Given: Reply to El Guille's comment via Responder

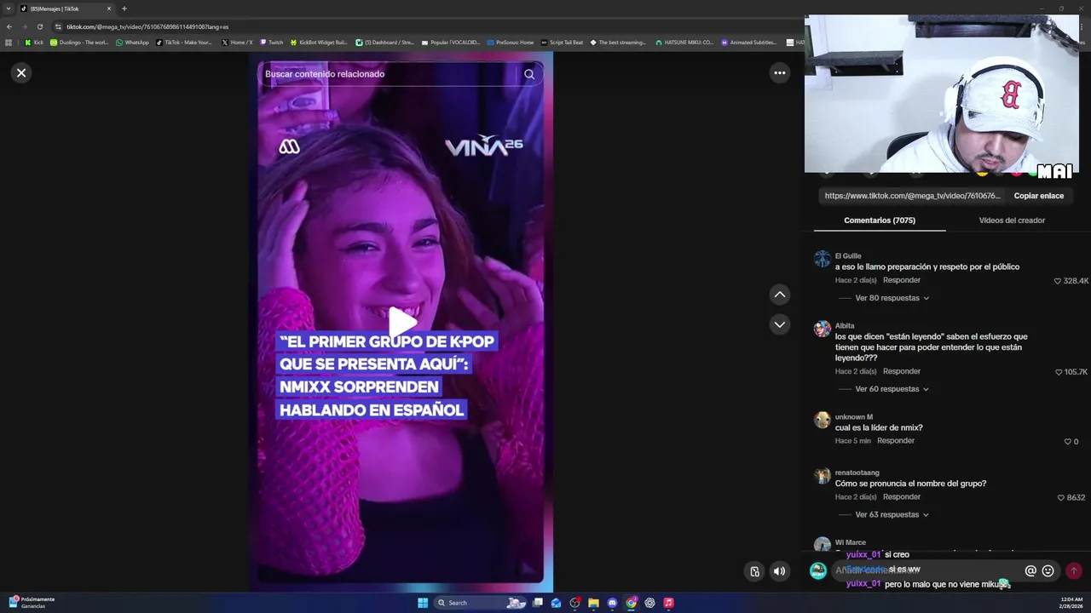Looking at the screenshot, I should tap(902, 280).
